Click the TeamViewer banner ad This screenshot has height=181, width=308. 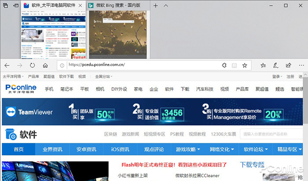pos(152,112)
